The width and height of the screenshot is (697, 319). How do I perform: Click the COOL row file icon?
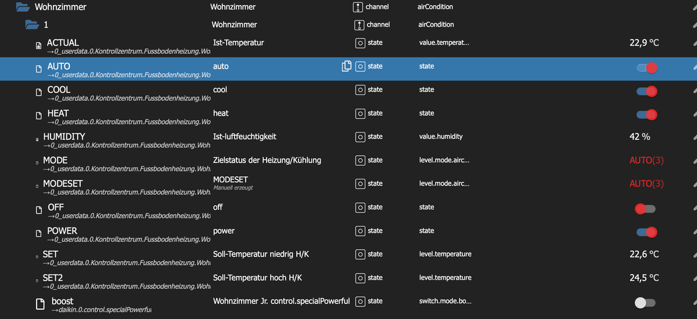pyautogui.click(x=39, y=92)
